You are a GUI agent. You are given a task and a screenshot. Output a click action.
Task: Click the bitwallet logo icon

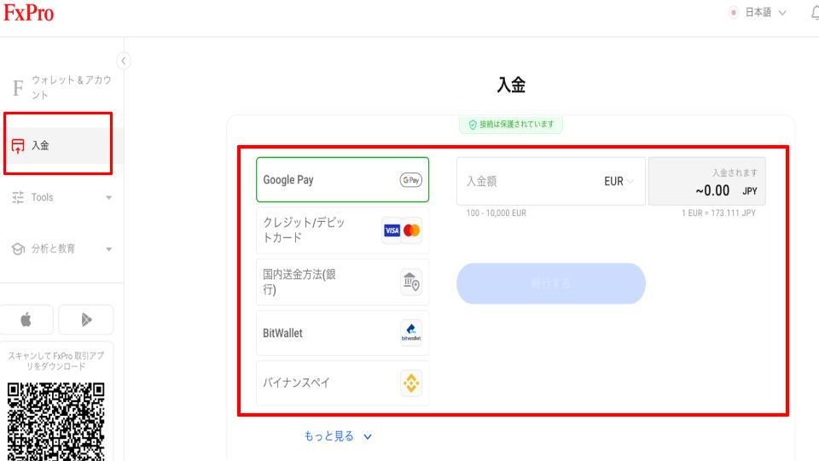(411, 332)
